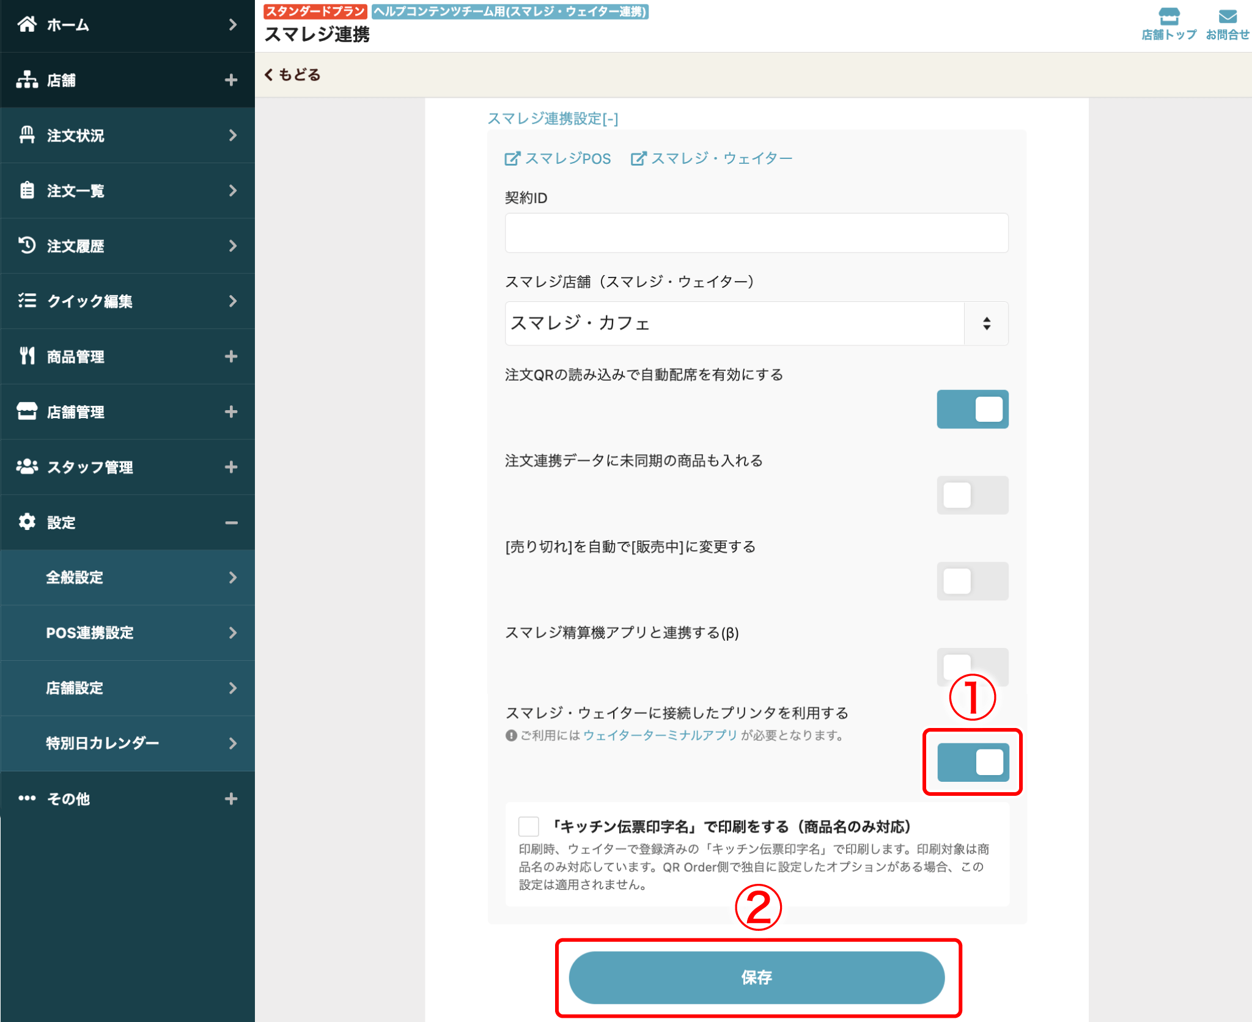Click the 店舗トップ shop icon at top right
This screenshot has height=1022, width=1252.
1169,16
